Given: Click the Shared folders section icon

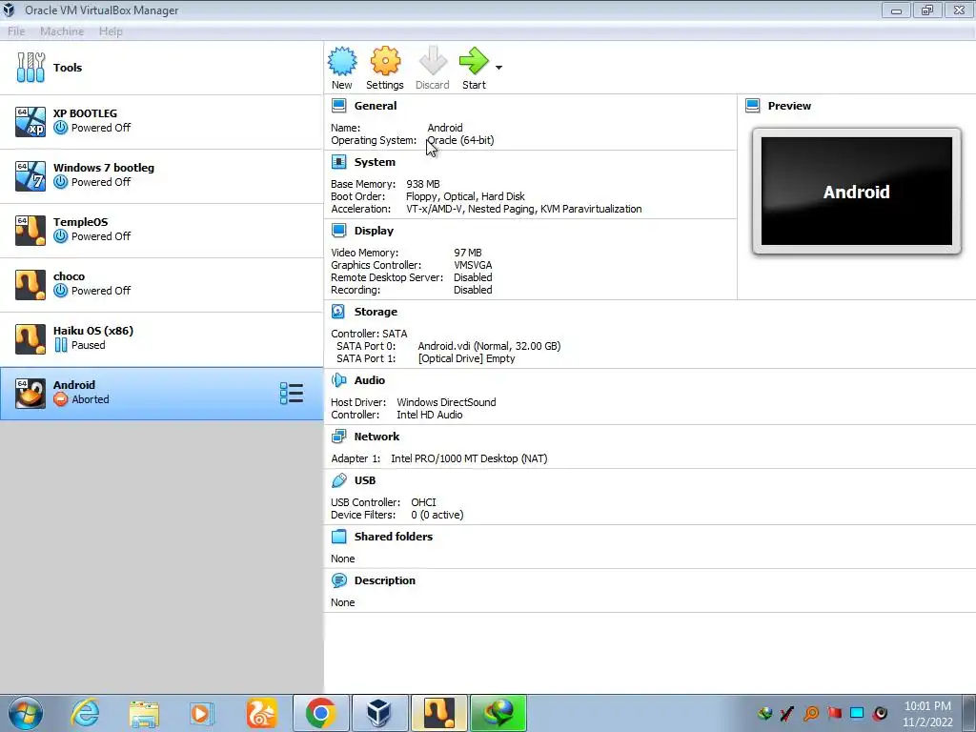Looking at the screenshot, I should point(338,537).
